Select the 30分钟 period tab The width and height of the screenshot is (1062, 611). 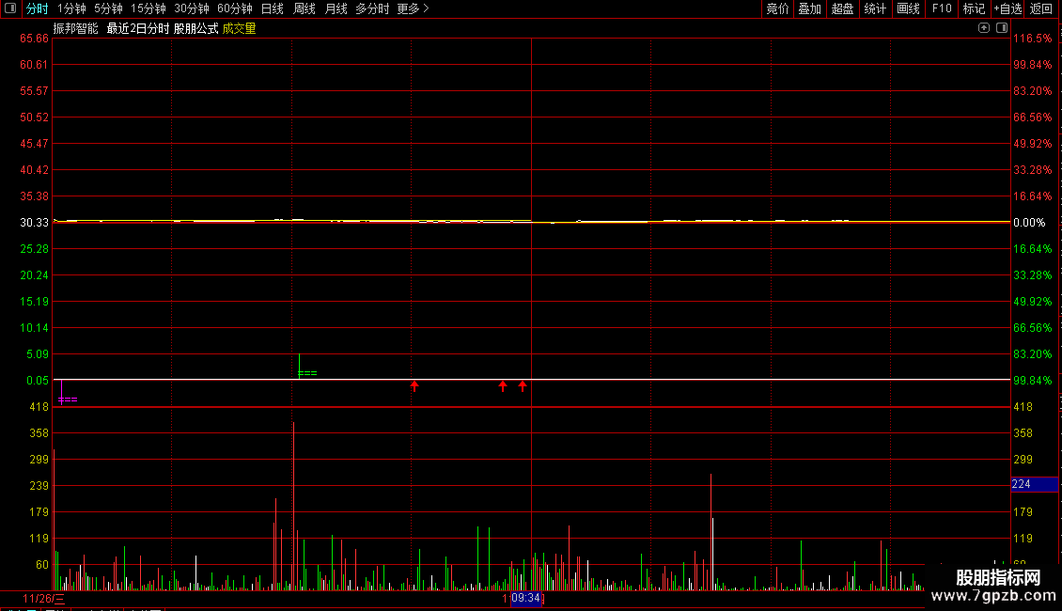pyautogui.click(x=192, y=8)
